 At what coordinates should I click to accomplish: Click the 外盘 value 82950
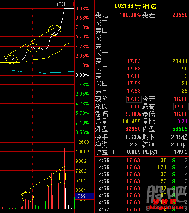click(x=133, y=129)
